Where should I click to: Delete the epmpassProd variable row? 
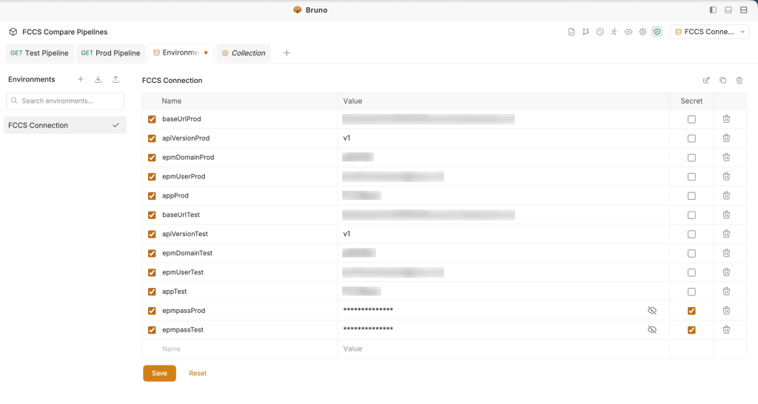click(726, 310)
